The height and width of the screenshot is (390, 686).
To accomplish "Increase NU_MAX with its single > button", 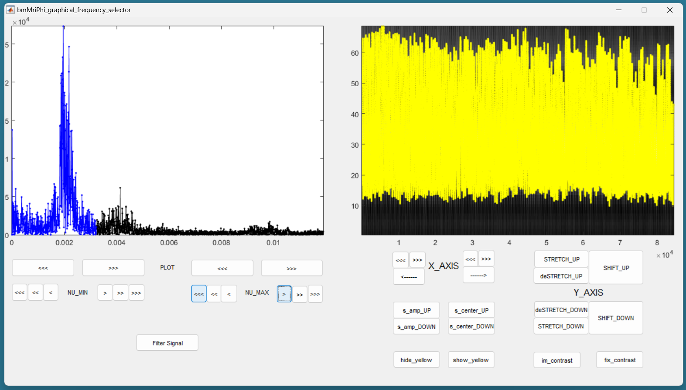I will click(284, 294).
